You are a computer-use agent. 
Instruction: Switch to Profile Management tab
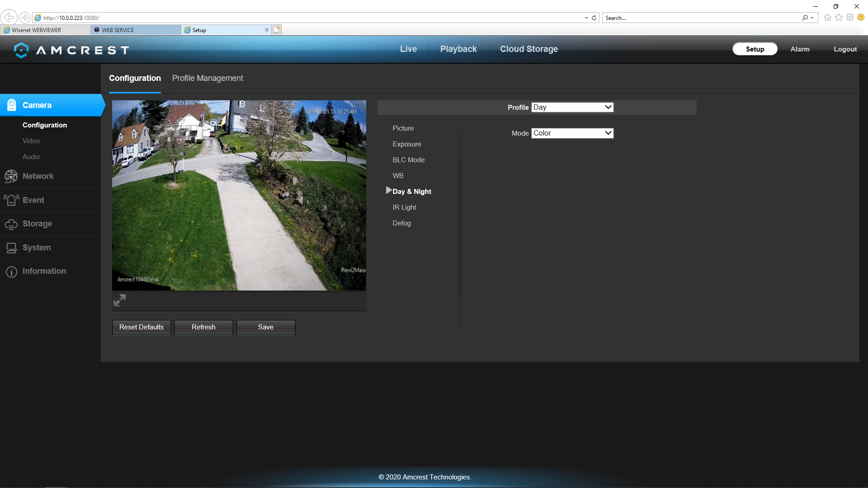pos(208,78)
